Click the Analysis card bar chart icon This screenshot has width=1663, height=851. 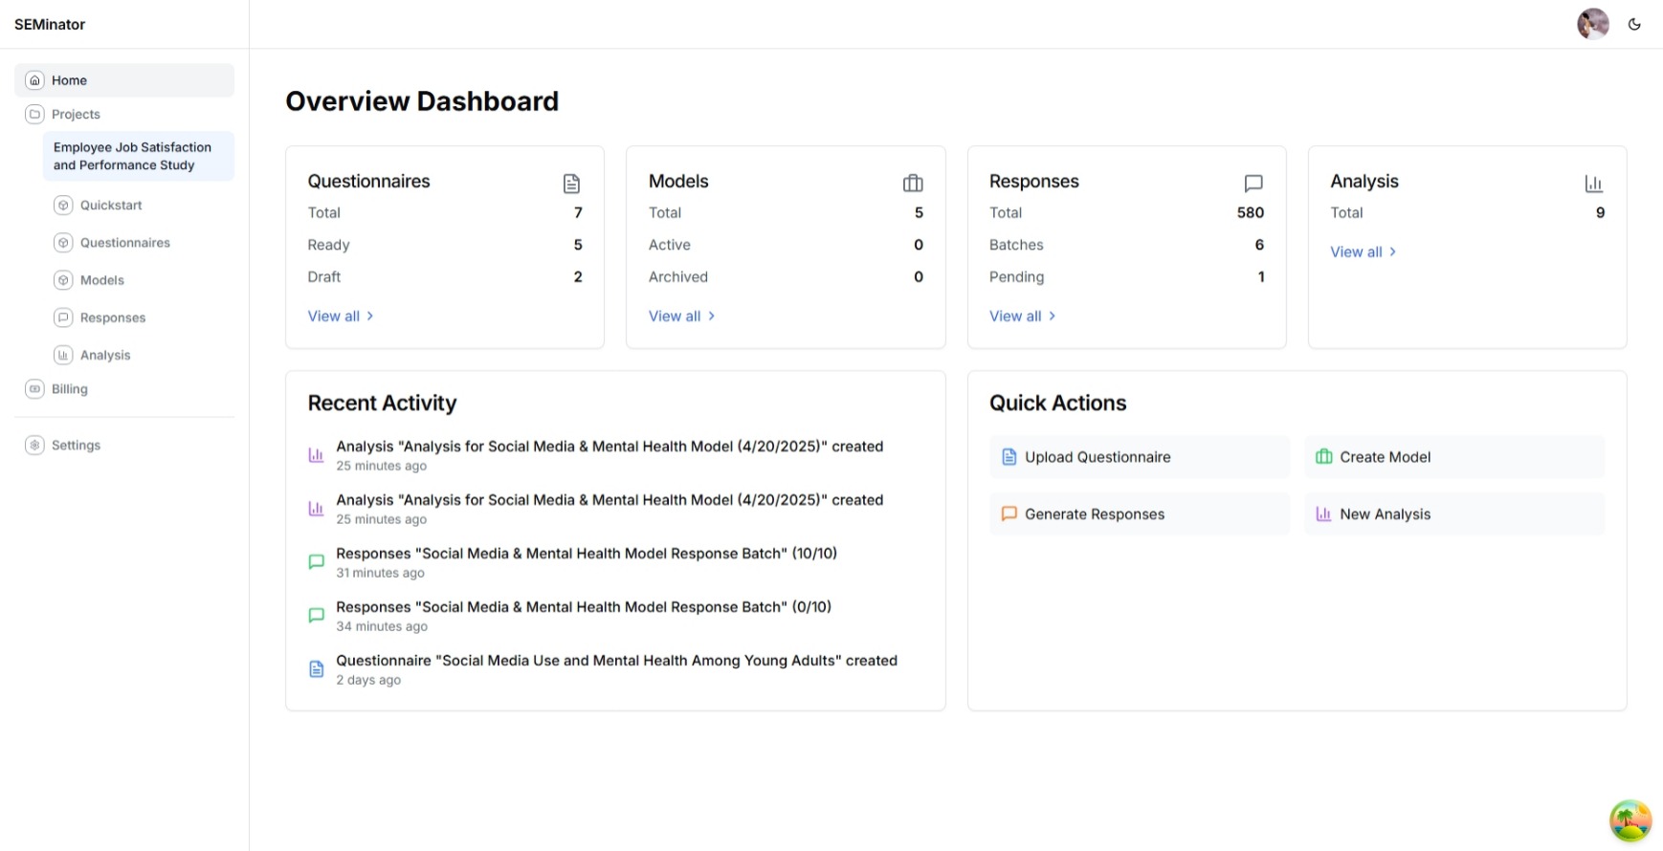point(1593,183)
